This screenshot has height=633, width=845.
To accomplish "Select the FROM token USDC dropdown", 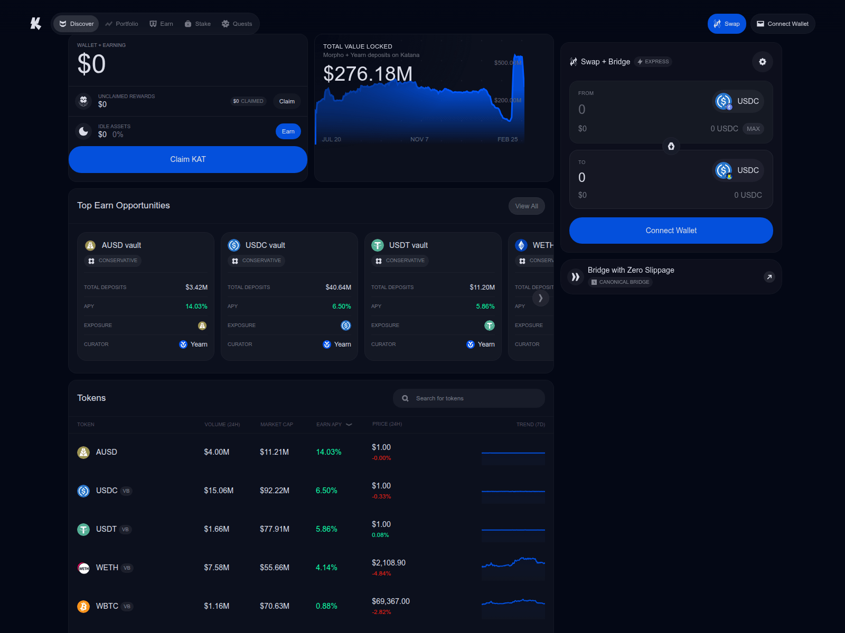I will coord(738,101).
